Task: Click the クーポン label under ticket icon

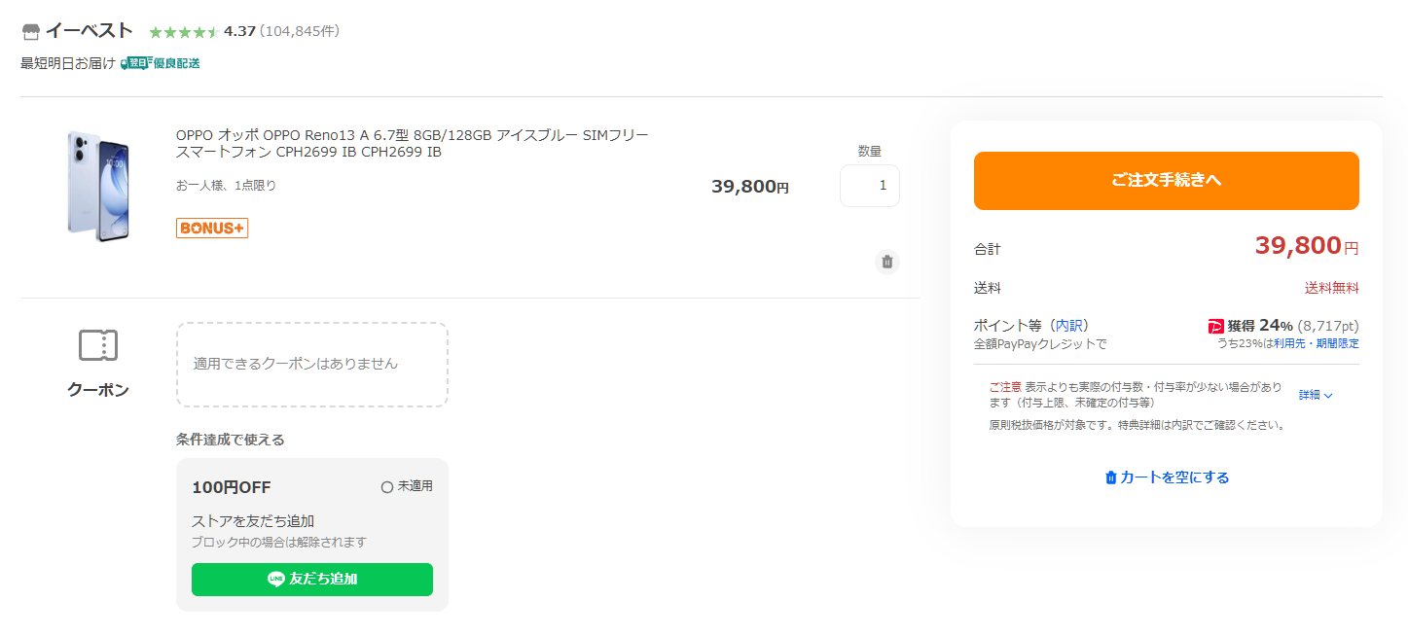Action: [98, 390]
